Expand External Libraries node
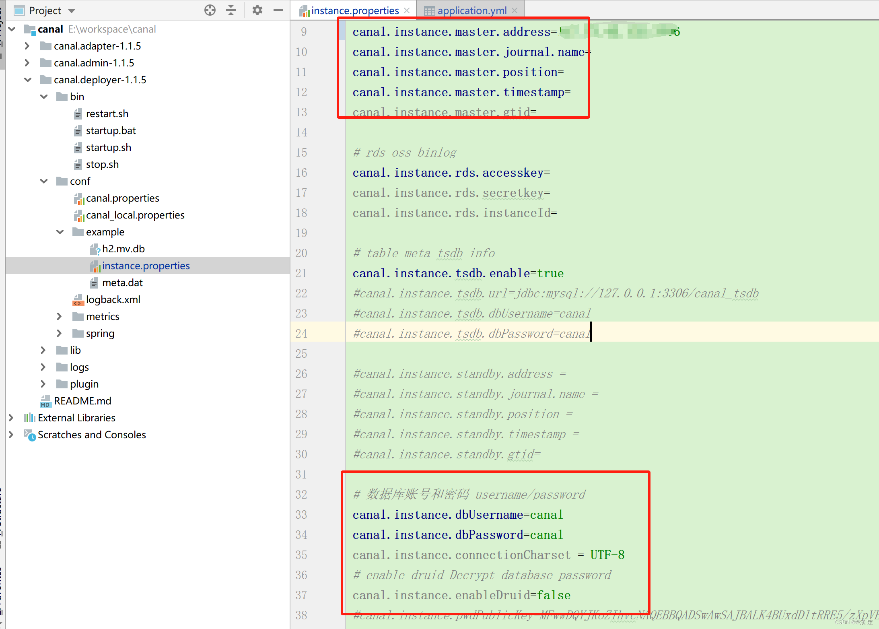 point(11,418)
